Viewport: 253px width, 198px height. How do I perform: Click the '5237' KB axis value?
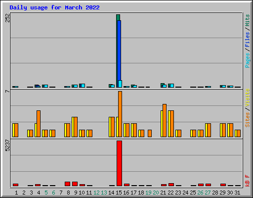click(x=7, y=146)
